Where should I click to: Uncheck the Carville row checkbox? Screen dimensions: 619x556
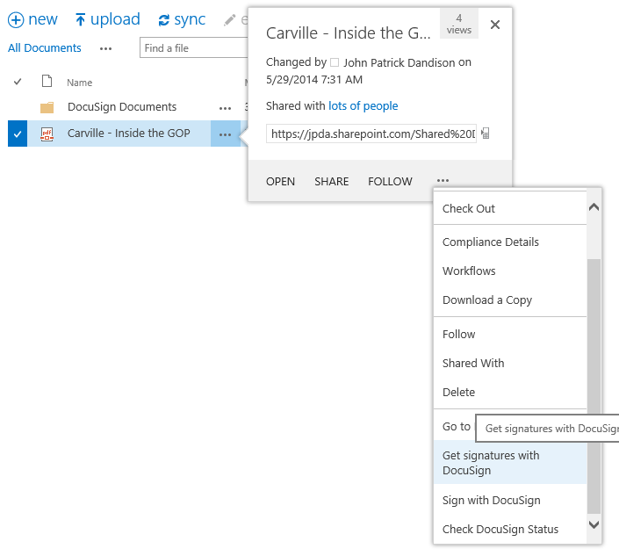18,134
